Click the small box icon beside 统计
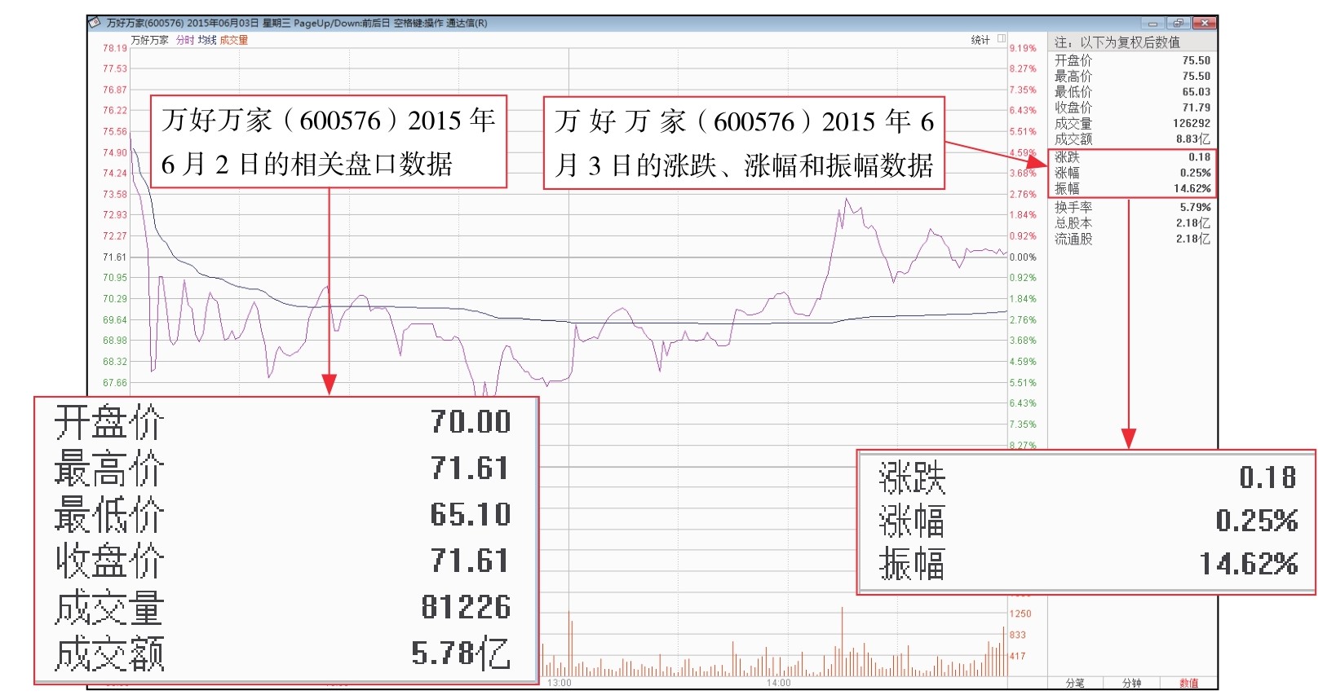Image resolution: width=1336 pixels, height=695 pixels. [x=1002, y=39]
